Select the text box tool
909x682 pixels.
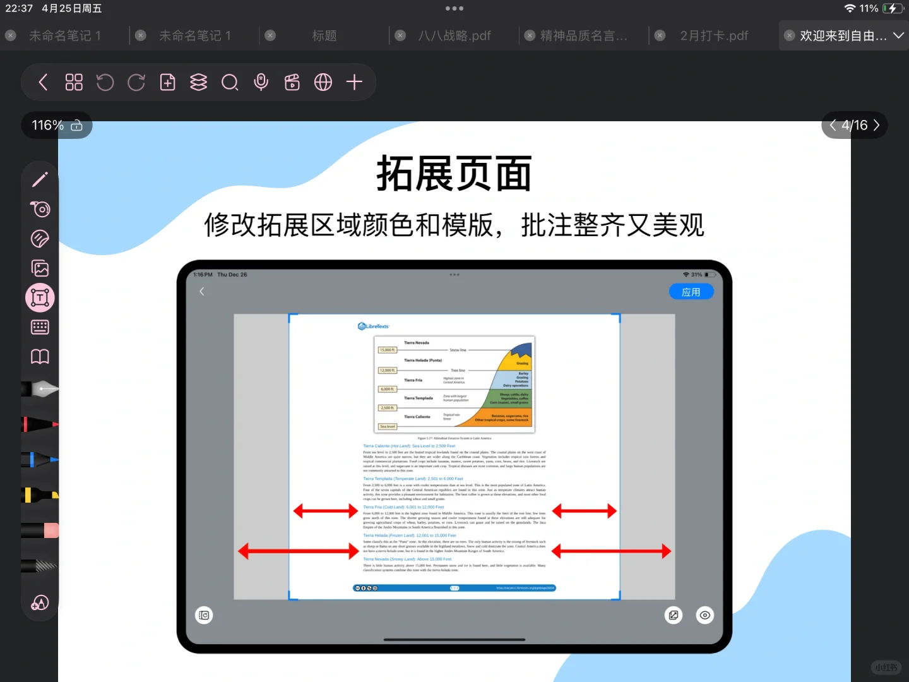[40, 297]
